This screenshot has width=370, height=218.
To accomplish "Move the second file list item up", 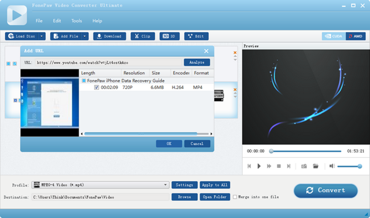I will tap(235, 93).
